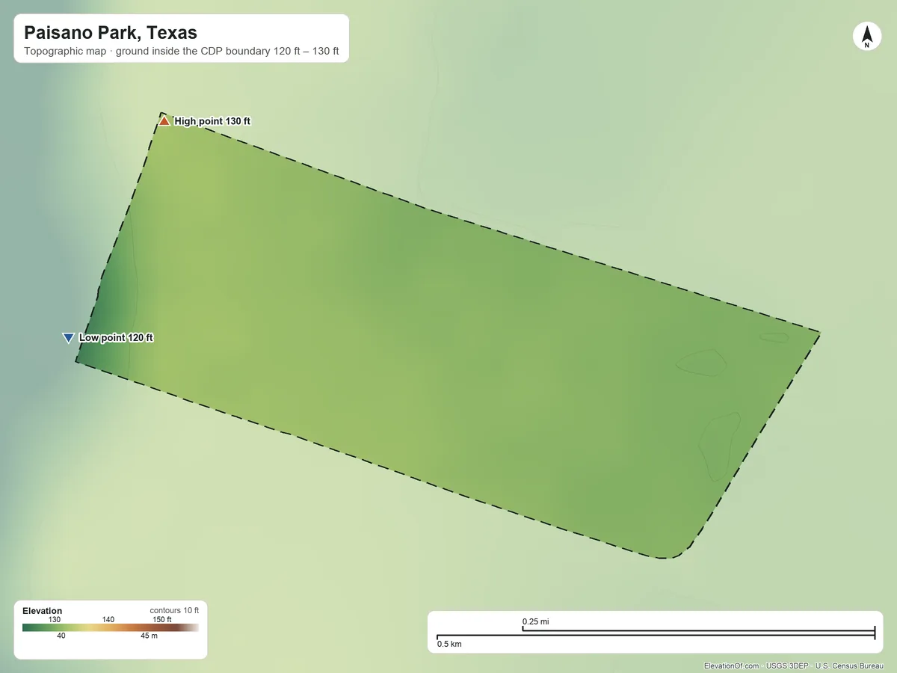Screen dimensions: 897x673
Task: Click the 'Paisano Park, Texas' title
Action: click(x=111, y=33)
